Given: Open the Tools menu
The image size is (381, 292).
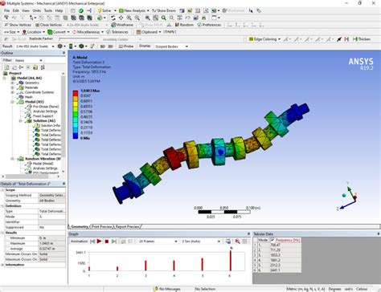Looking at the screenshot, I should tap(48, 10).
